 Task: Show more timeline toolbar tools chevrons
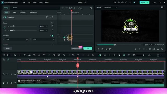tap(93, 55)
